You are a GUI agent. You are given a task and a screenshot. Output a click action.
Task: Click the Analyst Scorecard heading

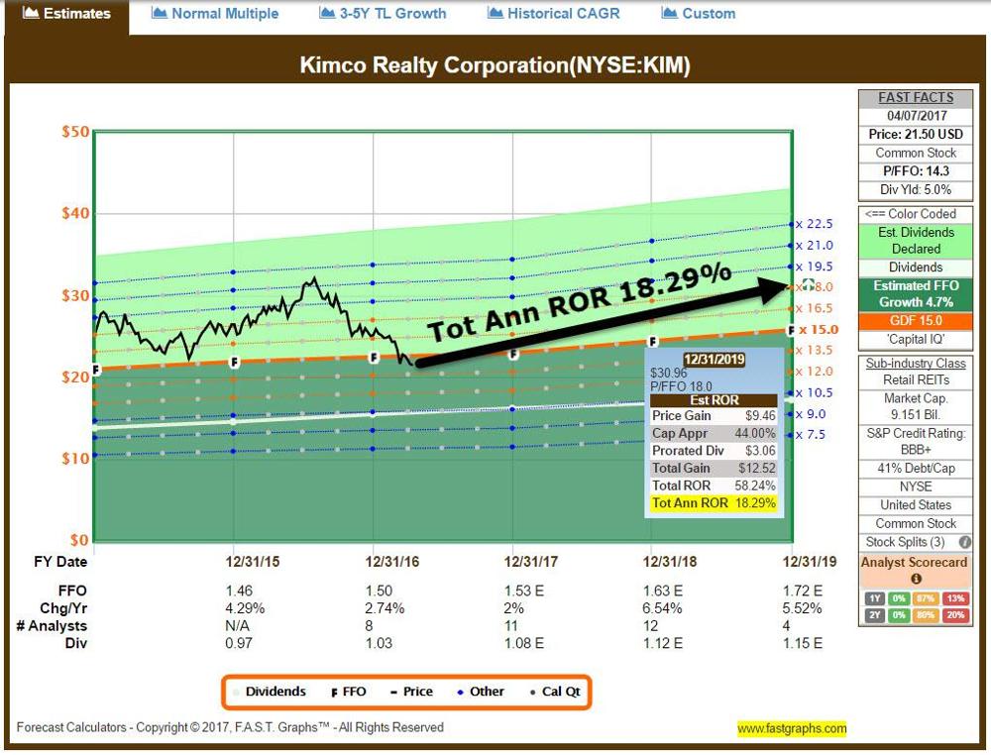click(x=914, y=563)
